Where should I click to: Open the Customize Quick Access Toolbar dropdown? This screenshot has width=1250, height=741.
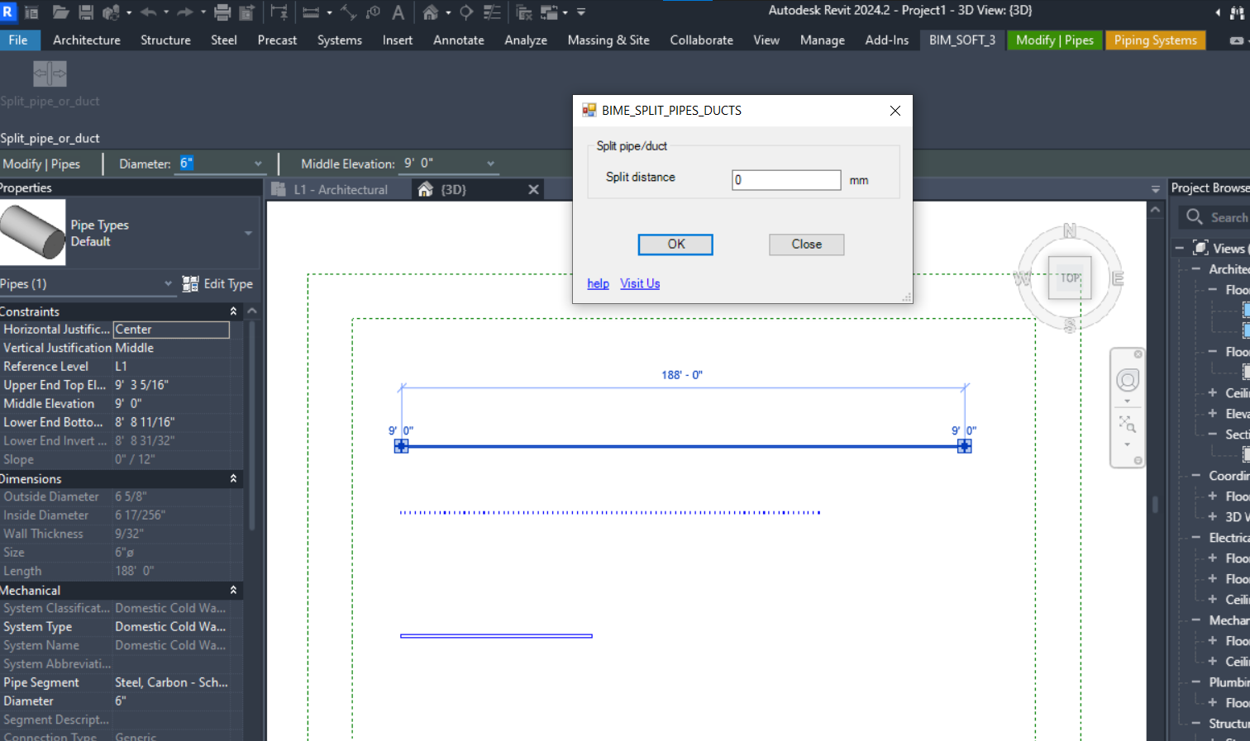coord(581,12)
